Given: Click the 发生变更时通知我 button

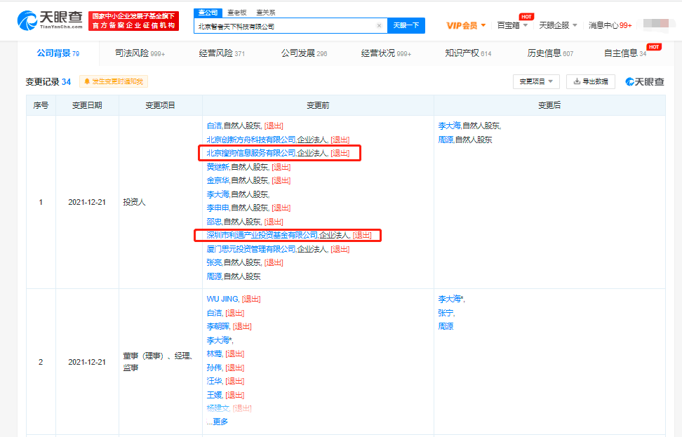Looking at the screenshot, I should pos(114,81).
